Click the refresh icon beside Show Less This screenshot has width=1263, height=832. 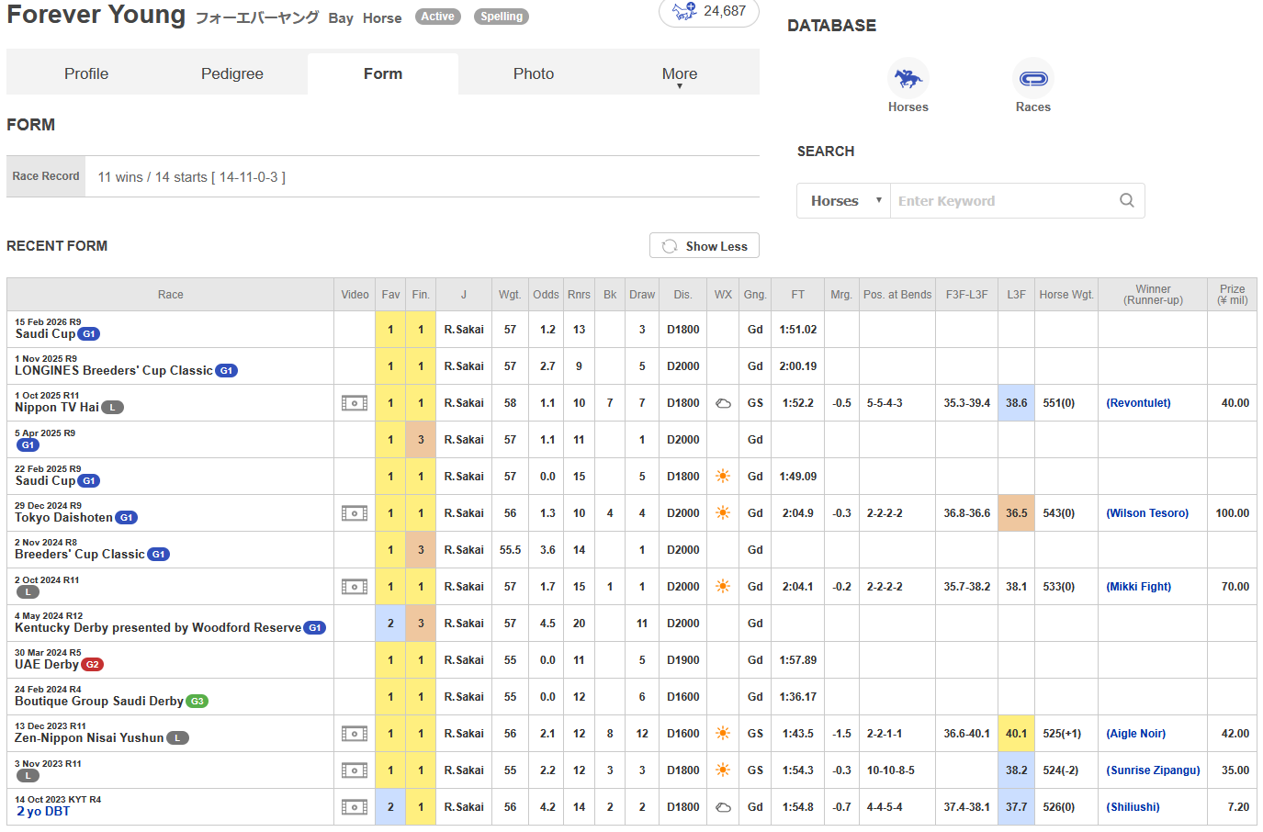[x=670, y=246]
